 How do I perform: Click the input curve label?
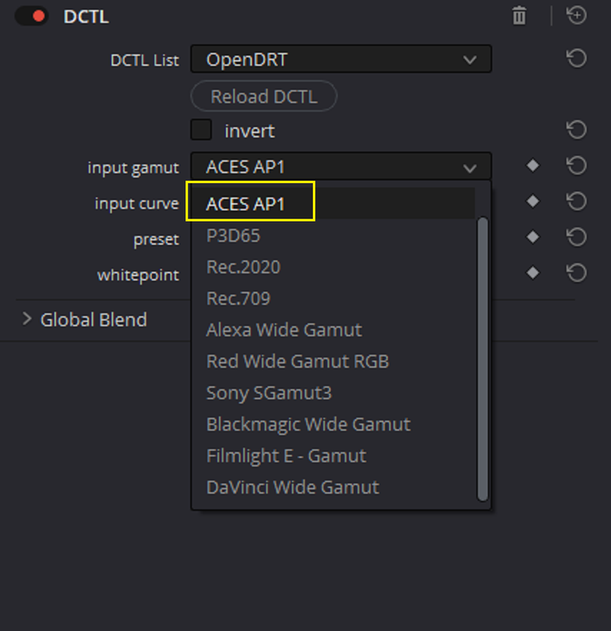[x=136, y=203]
